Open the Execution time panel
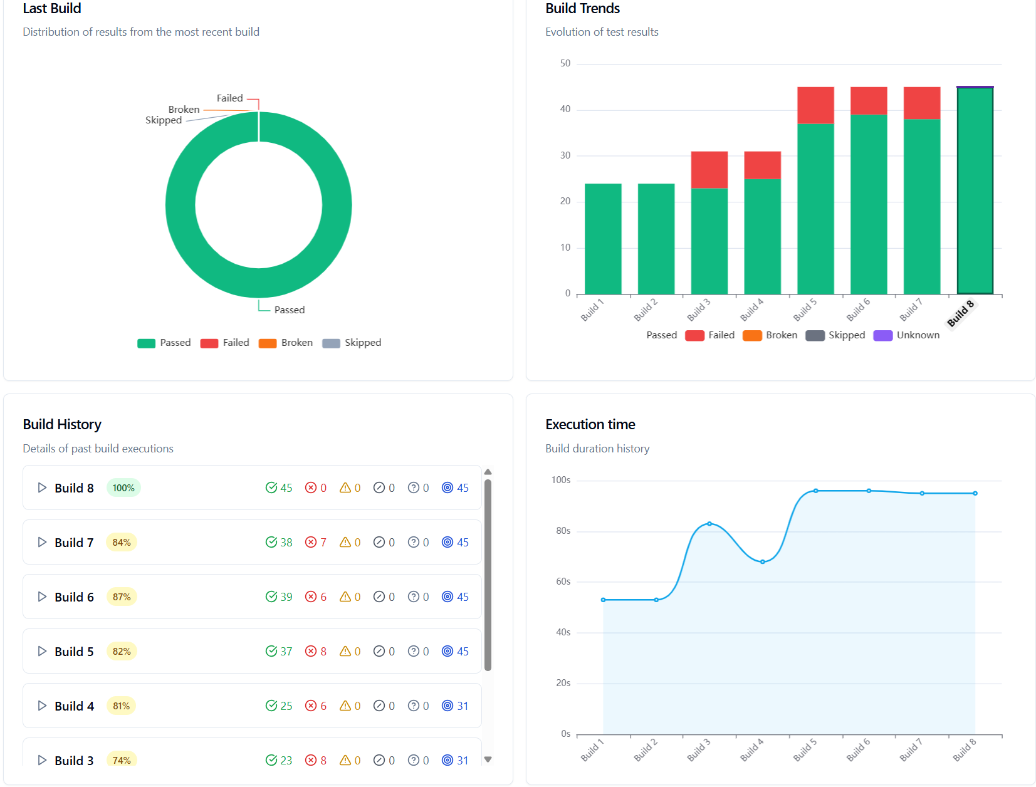 (x=590, y=424)
